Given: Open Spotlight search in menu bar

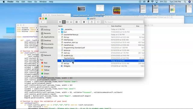Looking at the screenshot, I should pyautogui.click(x=185, y=2).
